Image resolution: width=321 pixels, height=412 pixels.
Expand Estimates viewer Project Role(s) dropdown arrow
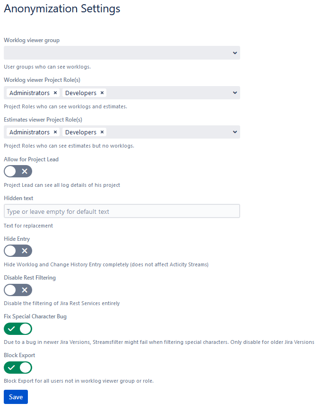point(235,132)
